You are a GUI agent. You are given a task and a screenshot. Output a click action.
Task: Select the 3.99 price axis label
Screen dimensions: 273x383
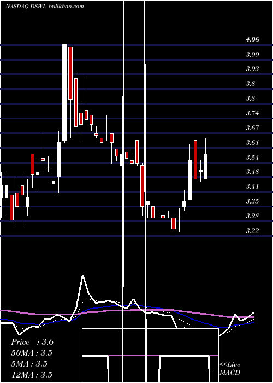[x=252, y=54]
